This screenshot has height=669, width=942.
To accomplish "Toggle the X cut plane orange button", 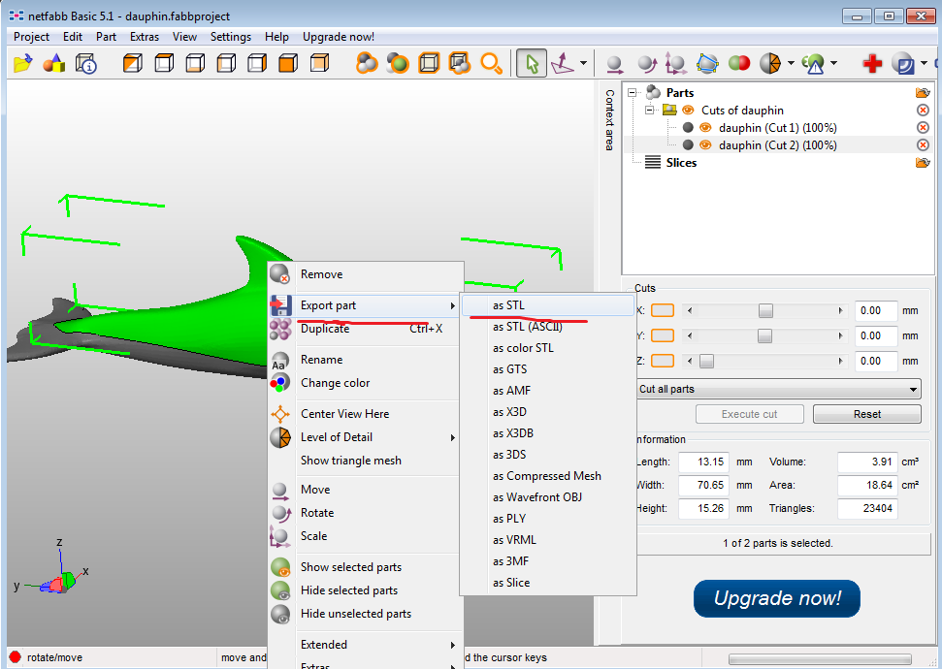I will pos(663,310).
